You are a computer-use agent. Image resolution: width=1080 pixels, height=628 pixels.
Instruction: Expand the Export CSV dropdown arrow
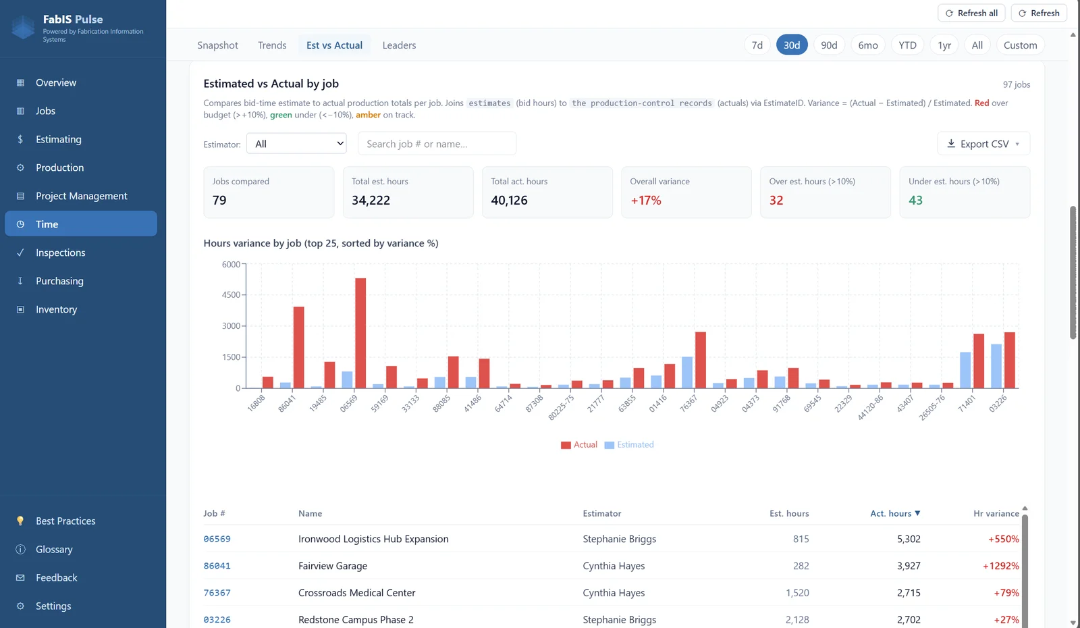[1017, 144]
